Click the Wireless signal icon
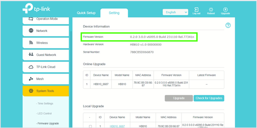 pos(31,43)
